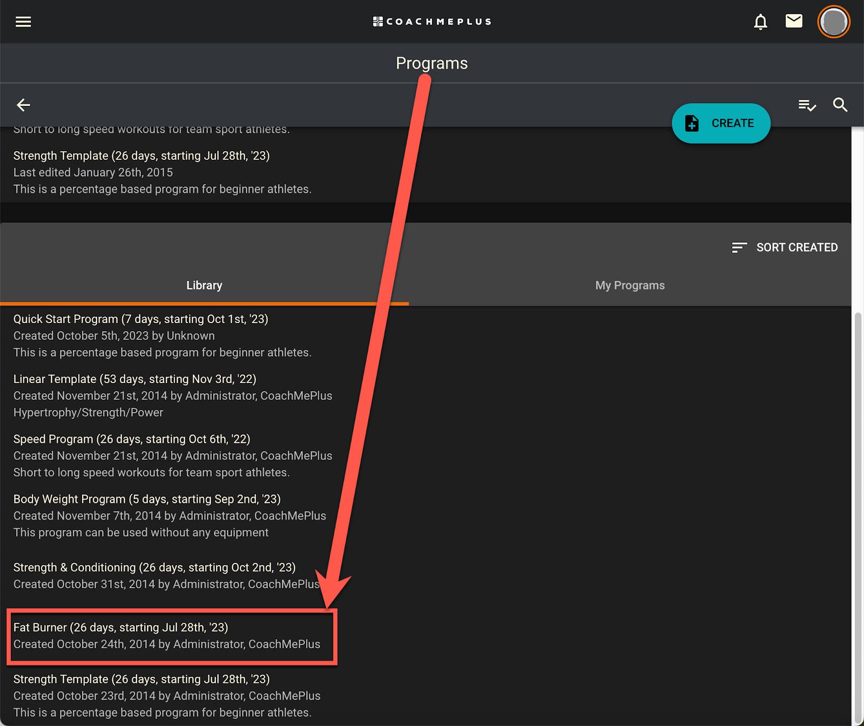Click the multi-select checklist icon
Image resolution: width=864 pixels, height=726 pixels.
[x=807, y=105]
